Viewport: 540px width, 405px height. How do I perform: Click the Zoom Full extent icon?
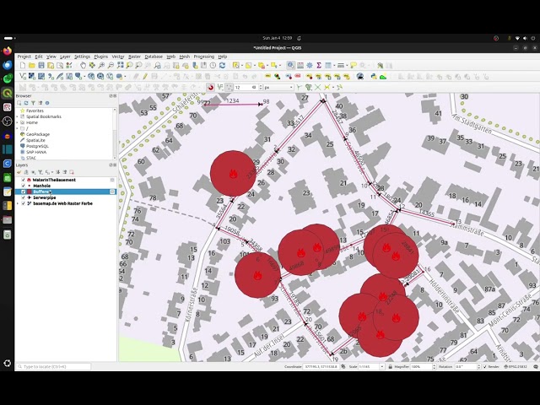120,66
